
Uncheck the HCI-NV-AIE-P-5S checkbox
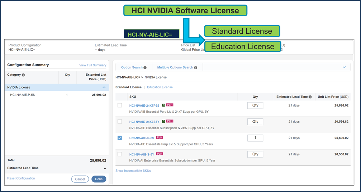pos(120,138)
